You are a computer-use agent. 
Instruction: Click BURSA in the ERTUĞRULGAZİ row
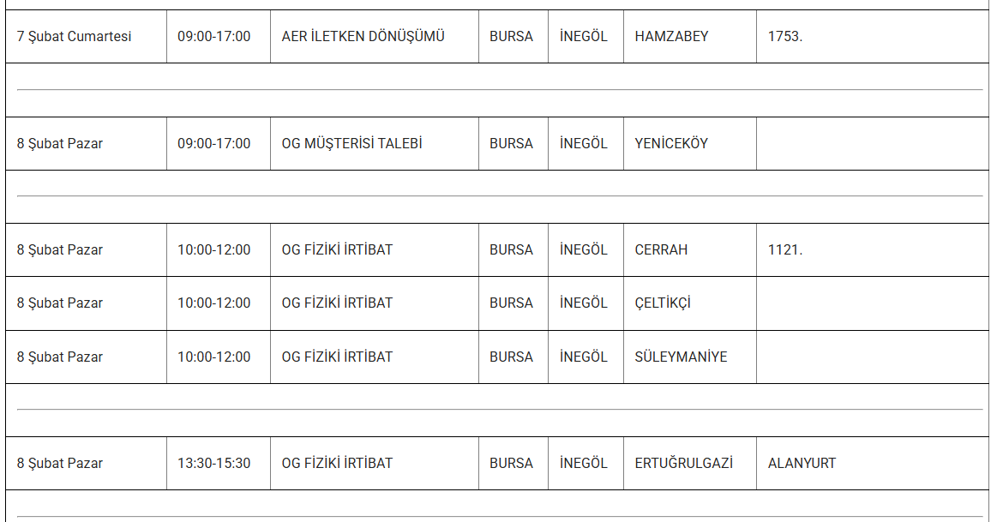tap(512, 464)
